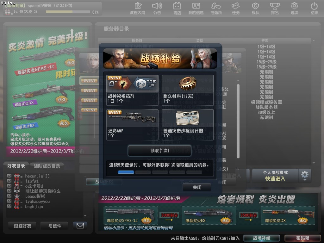Select friend bnghjhjn in list
324x243 pixels.
[34, 206]
